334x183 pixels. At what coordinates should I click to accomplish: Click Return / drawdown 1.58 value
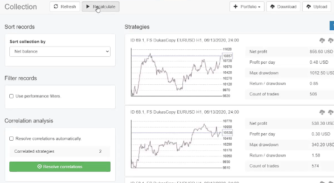316,156
